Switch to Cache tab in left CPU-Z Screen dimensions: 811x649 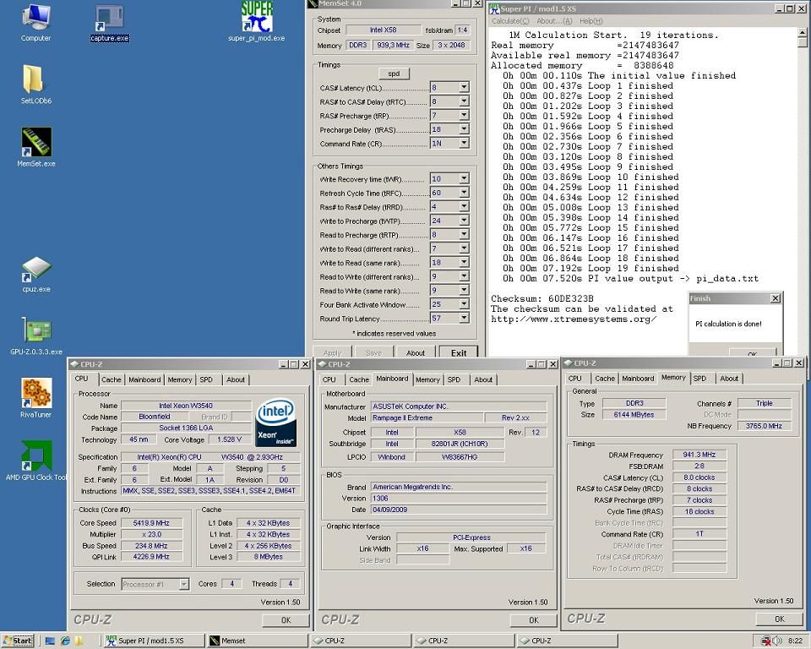pos(112,379)
